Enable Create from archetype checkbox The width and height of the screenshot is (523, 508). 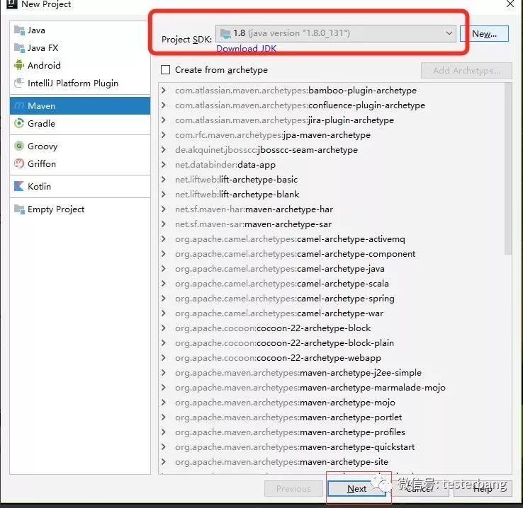165,70
